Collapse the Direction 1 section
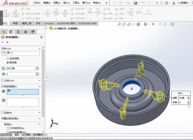193x140 pixels. click(x=39, y=49)
